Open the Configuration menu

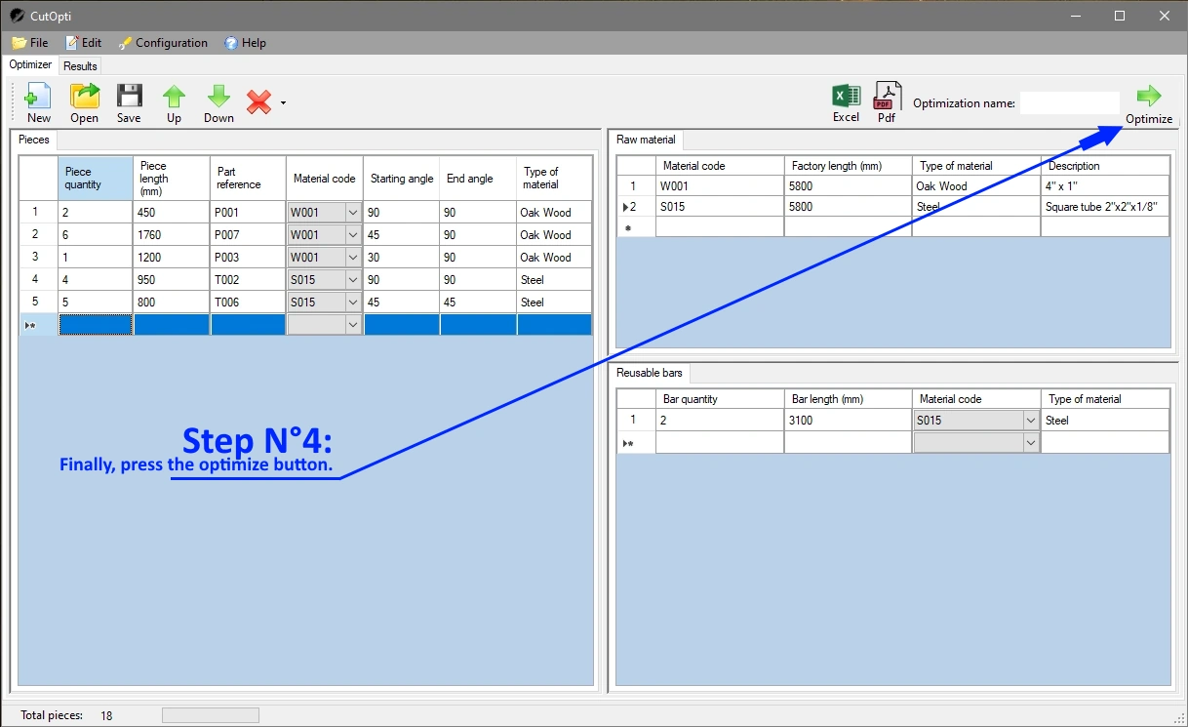click(162, 43)
